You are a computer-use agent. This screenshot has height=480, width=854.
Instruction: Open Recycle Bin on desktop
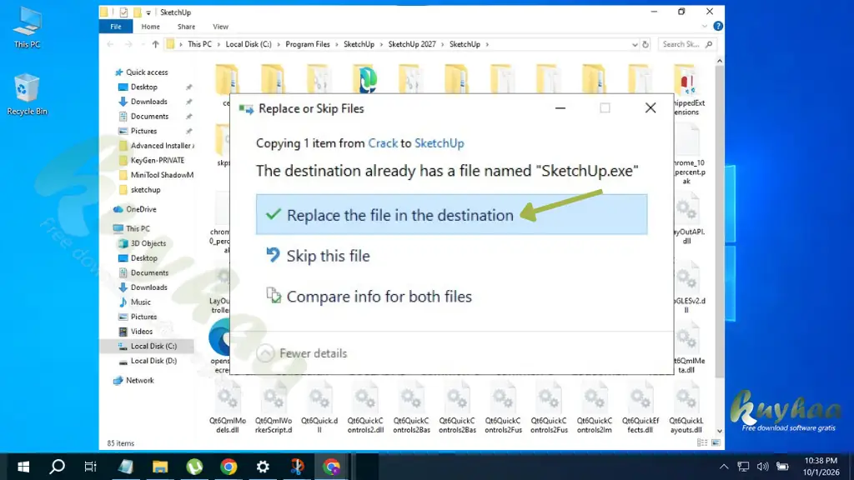click(27, 95)
